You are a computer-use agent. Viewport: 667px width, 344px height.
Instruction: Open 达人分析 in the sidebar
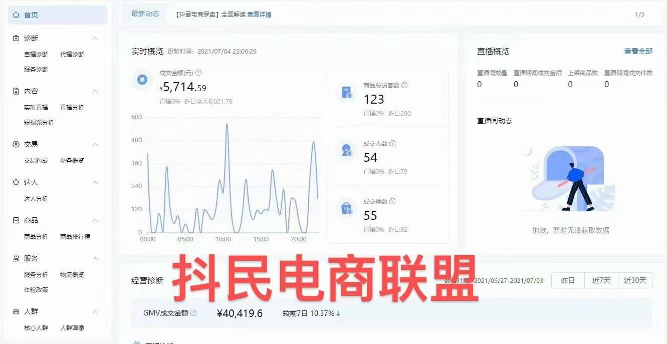click(36, 199)
